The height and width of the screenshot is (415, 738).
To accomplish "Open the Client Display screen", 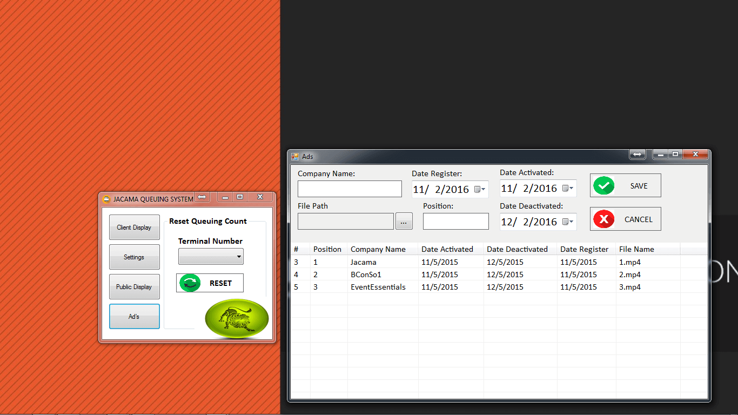I will pos(134,227).
